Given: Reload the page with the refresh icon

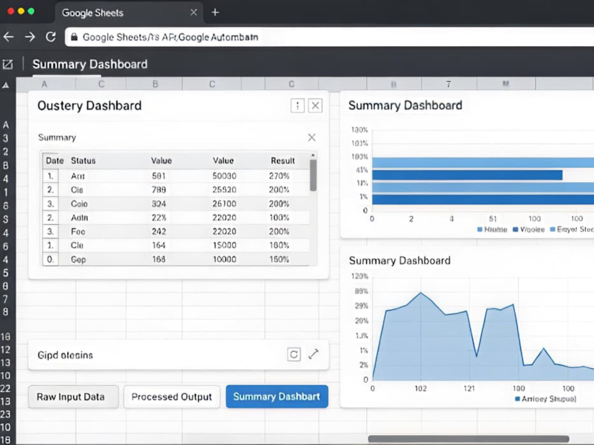Looking at the screenshot, I should tap(50, 37).
